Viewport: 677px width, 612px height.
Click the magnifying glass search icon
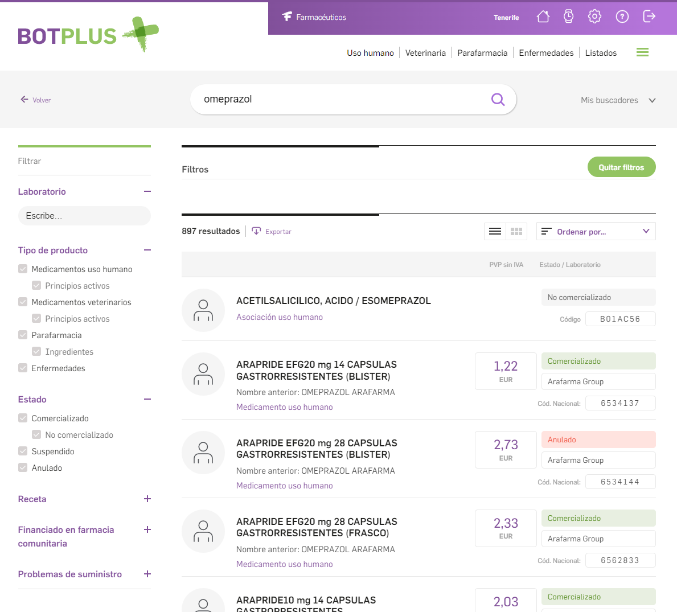point(498,100)
